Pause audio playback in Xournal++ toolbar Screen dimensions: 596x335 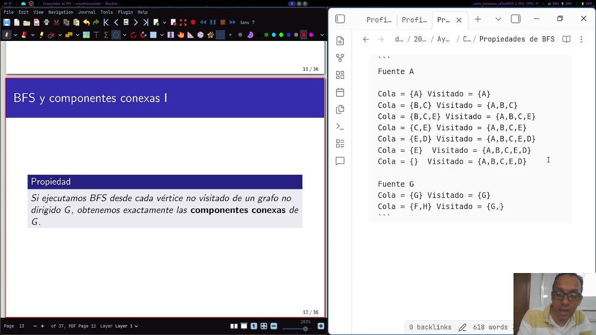213,22
